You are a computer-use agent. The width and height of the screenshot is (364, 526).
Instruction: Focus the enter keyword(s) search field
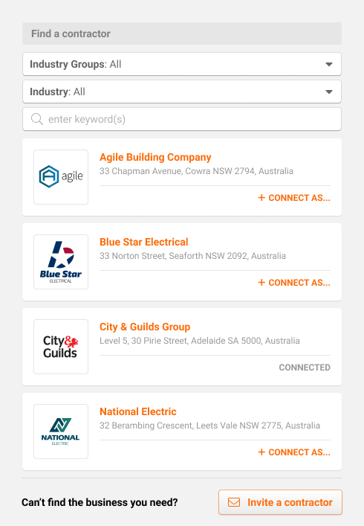(x=182, y=119)
